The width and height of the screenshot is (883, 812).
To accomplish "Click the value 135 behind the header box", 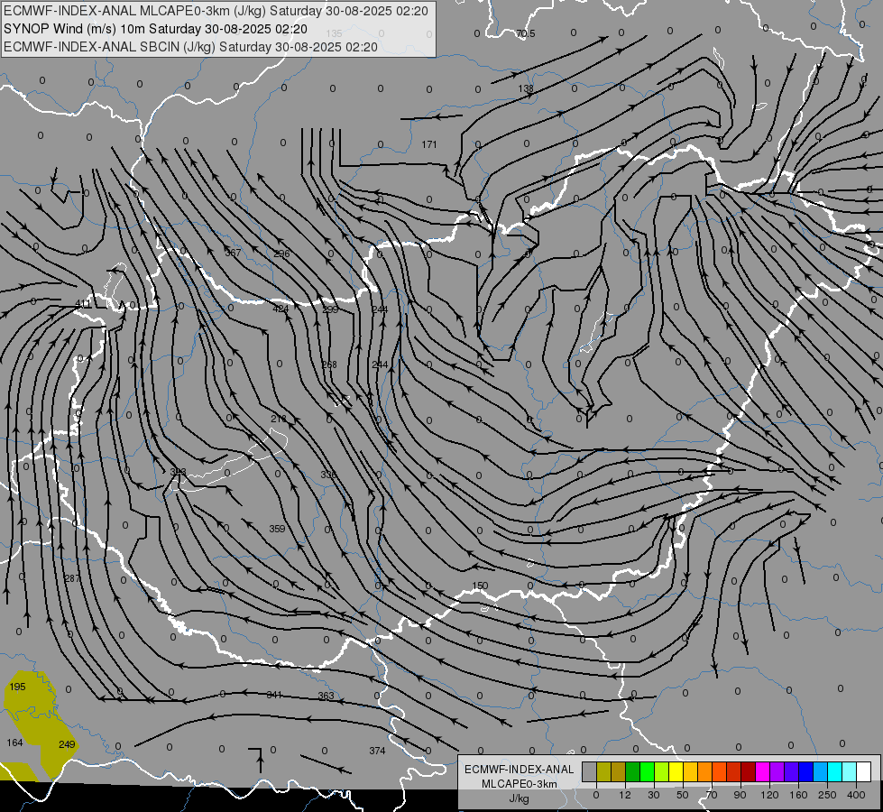I will tap(334, 33).
